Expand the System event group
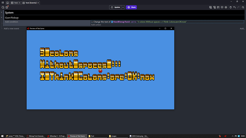 click(x=1, y=12)
